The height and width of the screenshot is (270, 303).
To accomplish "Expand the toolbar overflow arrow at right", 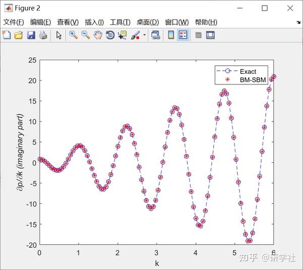I will [298, 22].
